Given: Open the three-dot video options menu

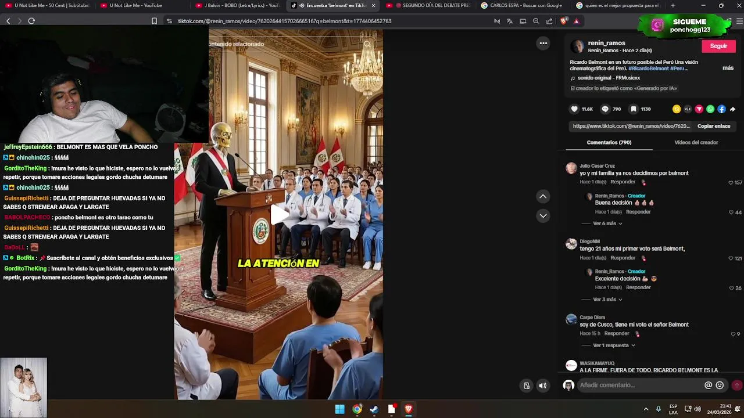Looking at the screenshot, I should point(543,43).
